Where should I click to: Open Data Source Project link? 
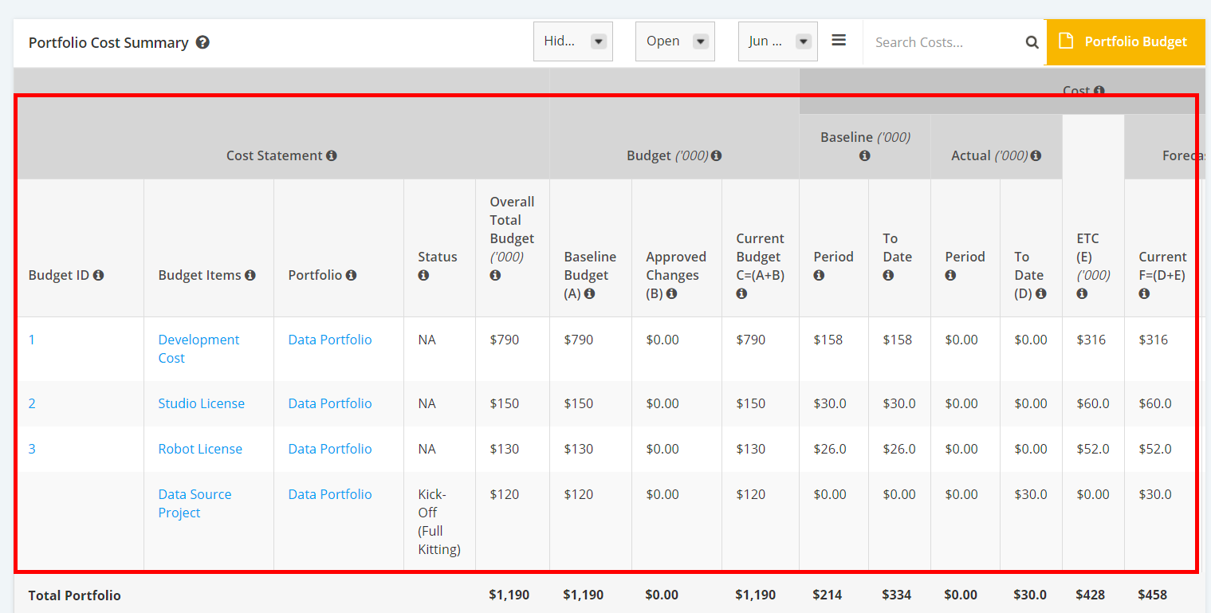195,504
